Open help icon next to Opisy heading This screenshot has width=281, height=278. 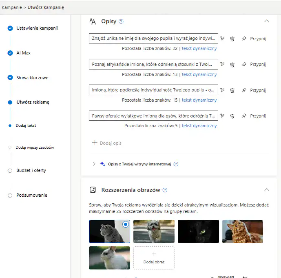[121, 22]
